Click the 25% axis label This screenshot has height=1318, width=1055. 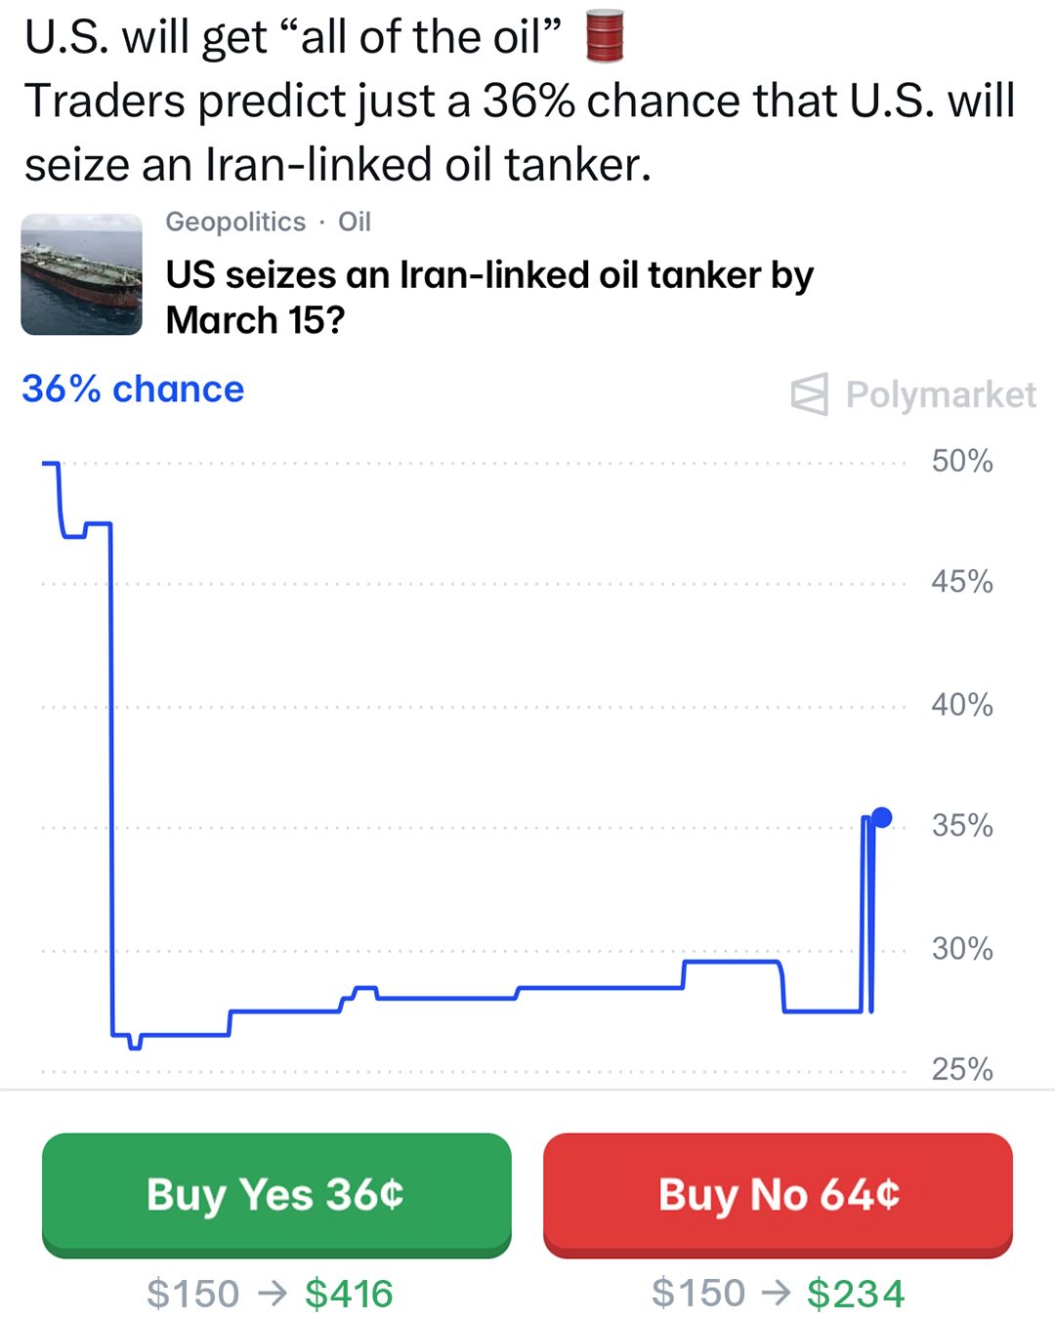click(961, 1070)
